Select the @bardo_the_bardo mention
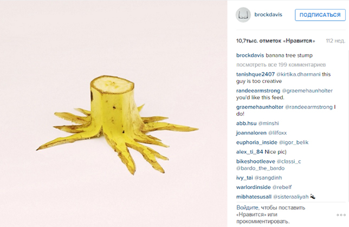The width and height of the screenshot is (349, 227). (x=261, y=168)
